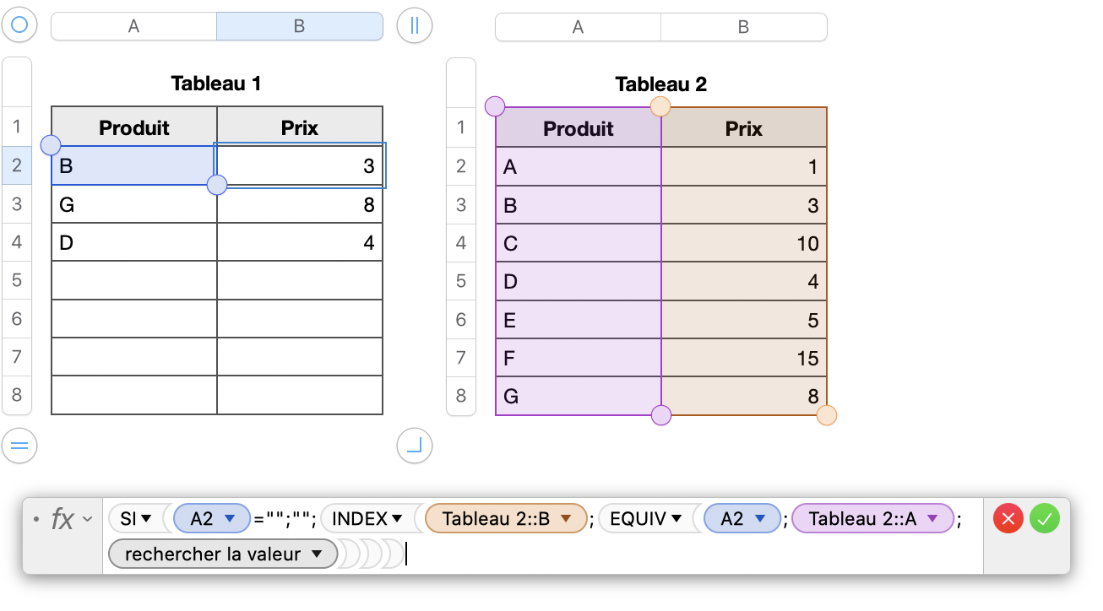Click the green accept formula checkmark
1103x611 pixels.
pyautogui.click(x=1045, y=518)
